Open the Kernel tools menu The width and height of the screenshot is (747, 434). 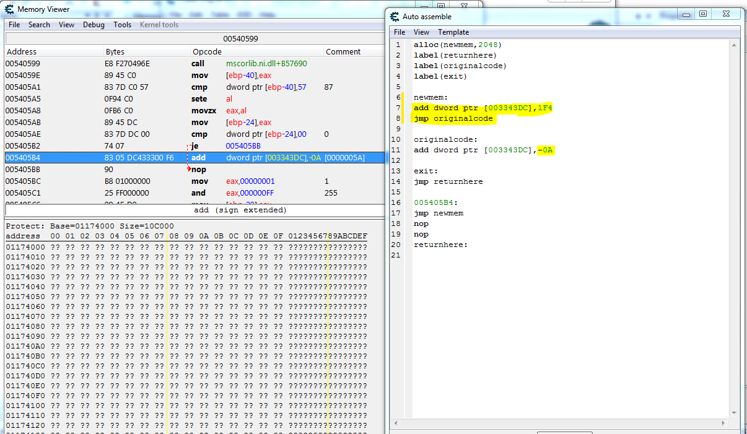point(159,25)
